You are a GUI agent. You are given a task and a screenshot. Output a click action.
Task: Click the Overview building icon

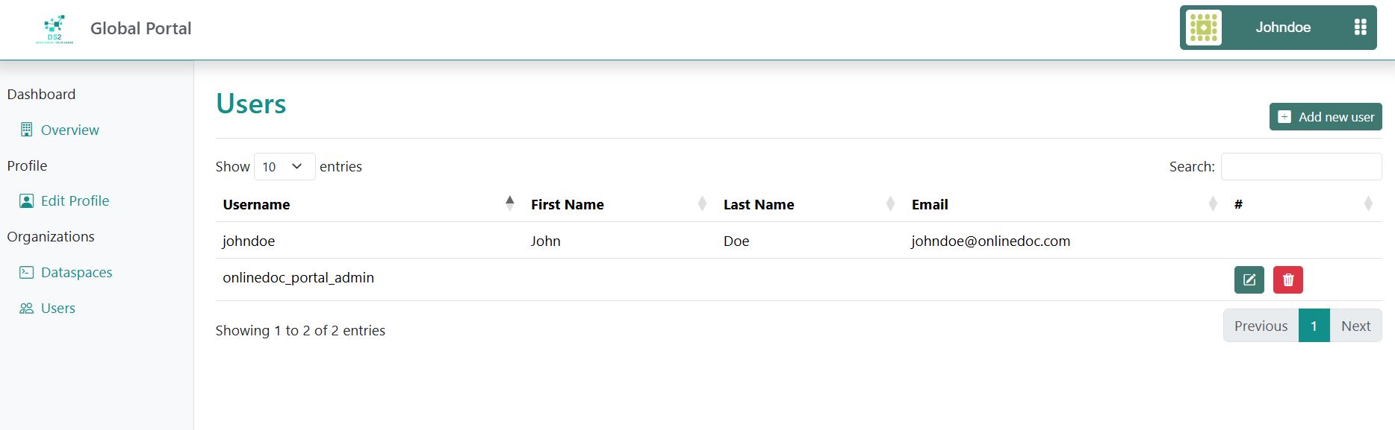[26, 130]
